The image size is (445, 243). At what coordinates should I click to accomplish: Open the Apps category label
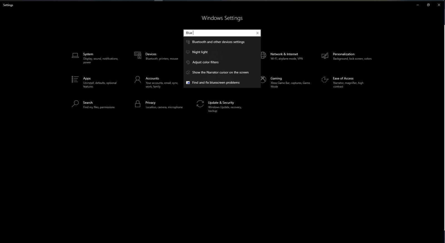pos(87,79)
